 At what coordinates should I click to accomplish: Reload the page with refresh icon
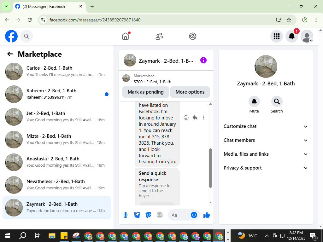pos(30,20)
